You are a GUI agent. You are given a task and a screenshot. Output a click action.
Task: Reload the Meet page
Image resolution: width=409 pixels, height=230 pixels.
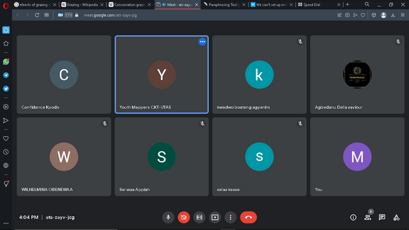click(x=37, y=15)
